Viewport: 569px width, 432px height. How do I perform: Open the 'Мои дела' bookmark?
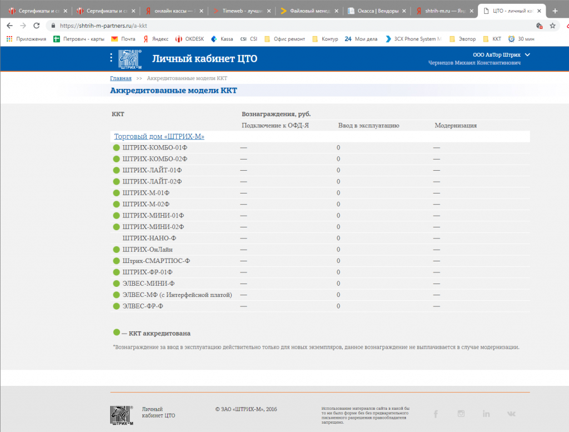[x=361, y=39]
